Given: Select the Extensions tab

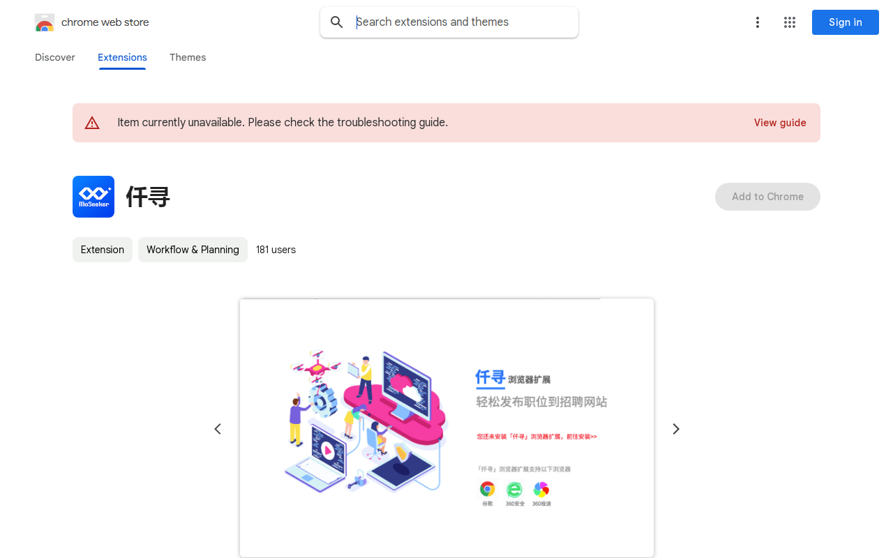Looking at the screenshot, I should [122, 57].
